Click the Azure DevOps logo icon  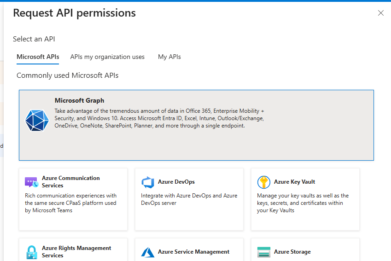tap(148, 182)
